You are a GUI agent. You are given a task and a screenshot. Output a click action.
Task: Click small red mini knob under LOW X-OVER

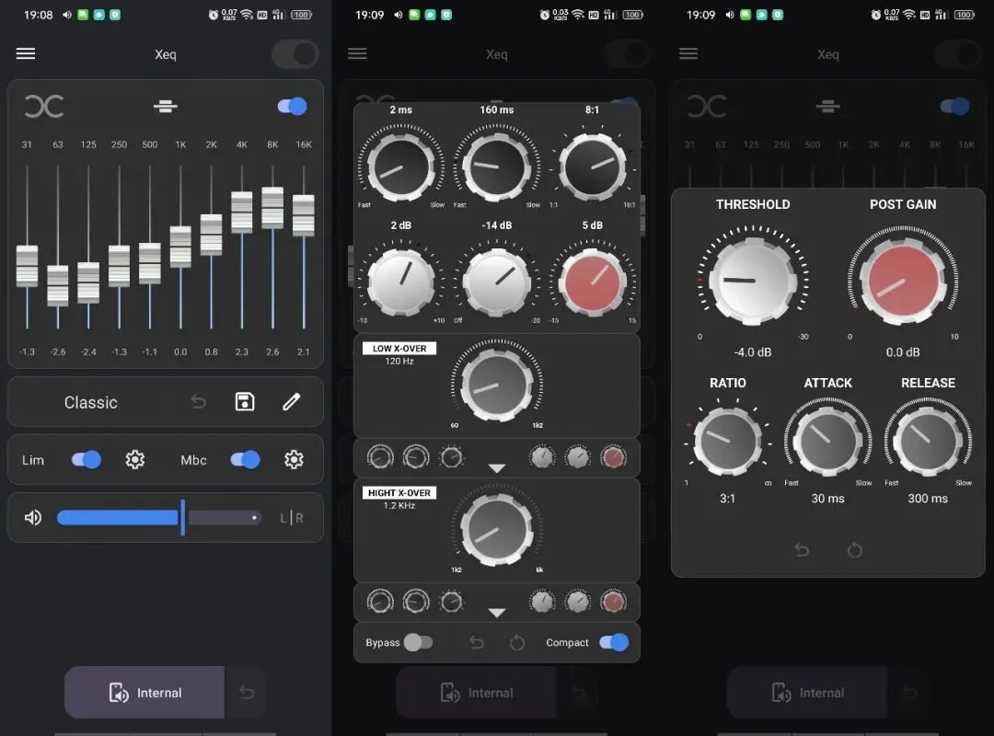coord(613,457)
